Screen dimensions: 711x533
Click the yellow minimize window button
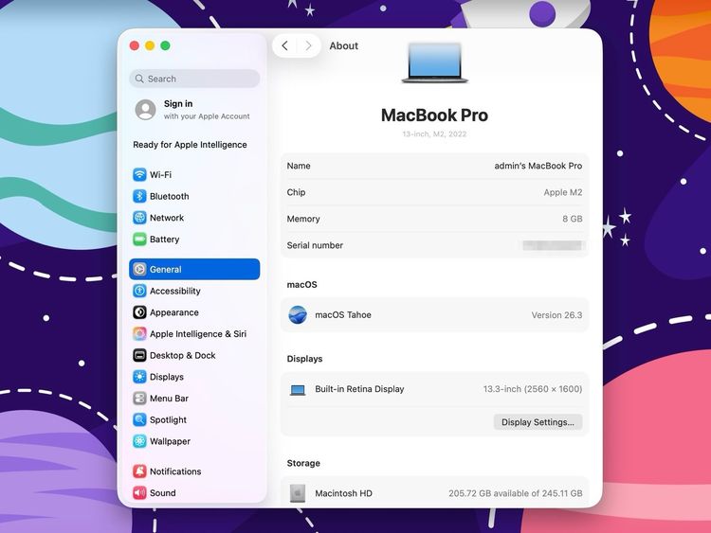coord(150,45)
